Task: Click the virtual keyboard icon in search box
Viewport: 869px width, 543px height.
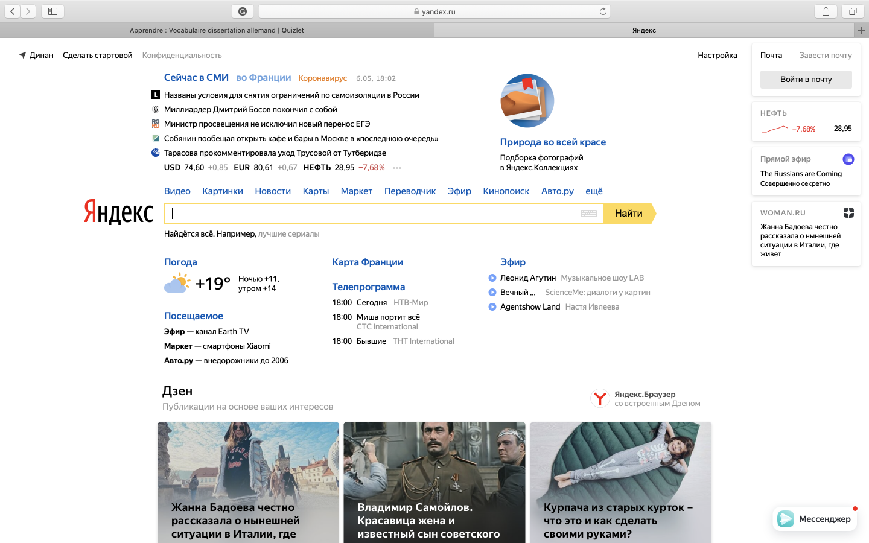Action: pos(588,214)
